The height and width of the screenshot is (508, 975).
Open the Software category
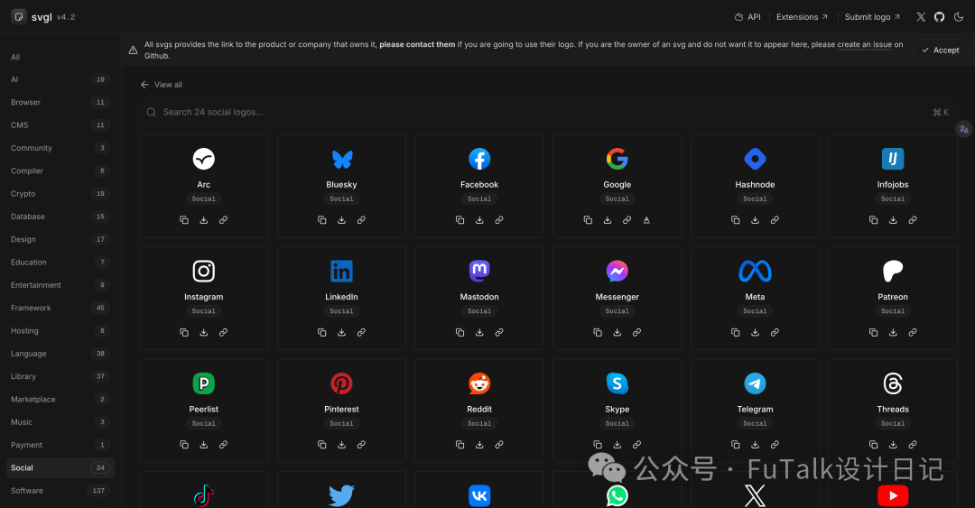(60, 491)
